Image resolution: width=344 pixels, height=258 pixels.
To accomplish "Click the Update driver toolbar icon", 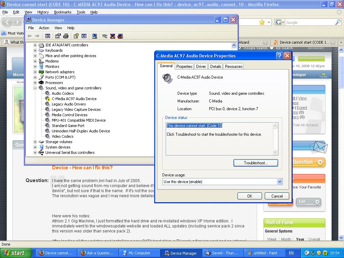I will (105, 36).
